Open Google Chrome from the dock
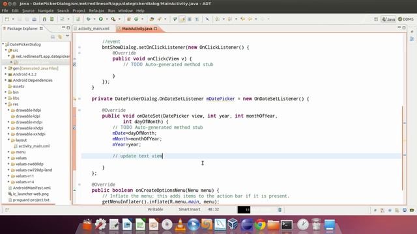Viewport: 417px width, 234px height. (260, 224)
